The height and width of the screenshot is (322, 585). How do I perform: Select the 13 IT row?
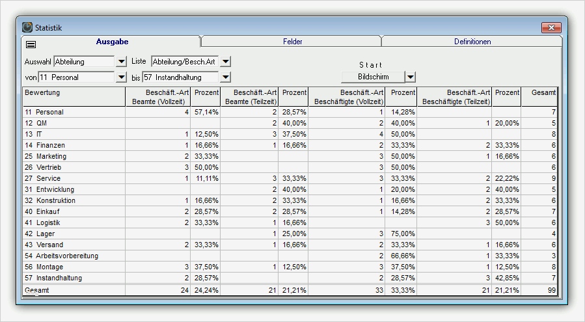tap(290, 134)
